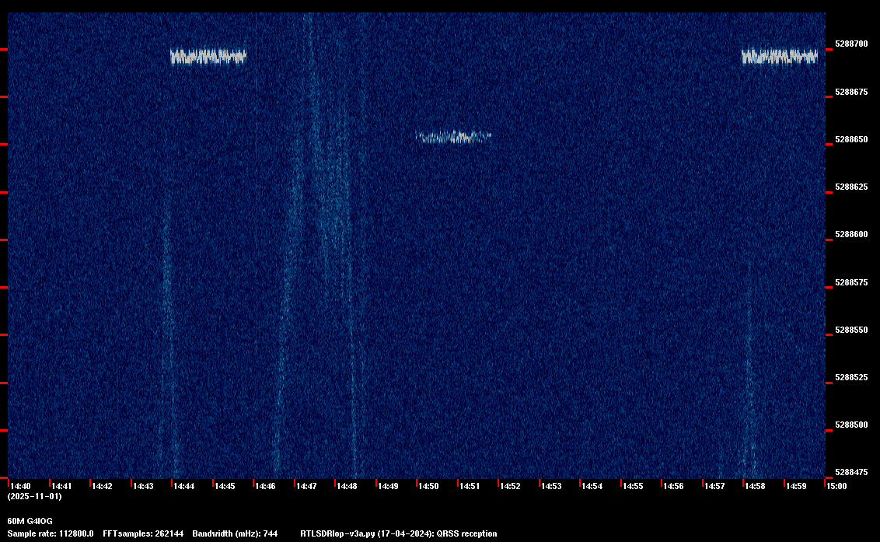
Task: Click the 60M G4IOG station label
Action: (30, 521)
